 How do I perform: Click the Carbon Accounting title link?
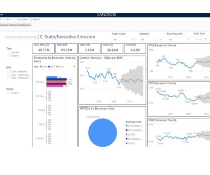tap(21, 37)
